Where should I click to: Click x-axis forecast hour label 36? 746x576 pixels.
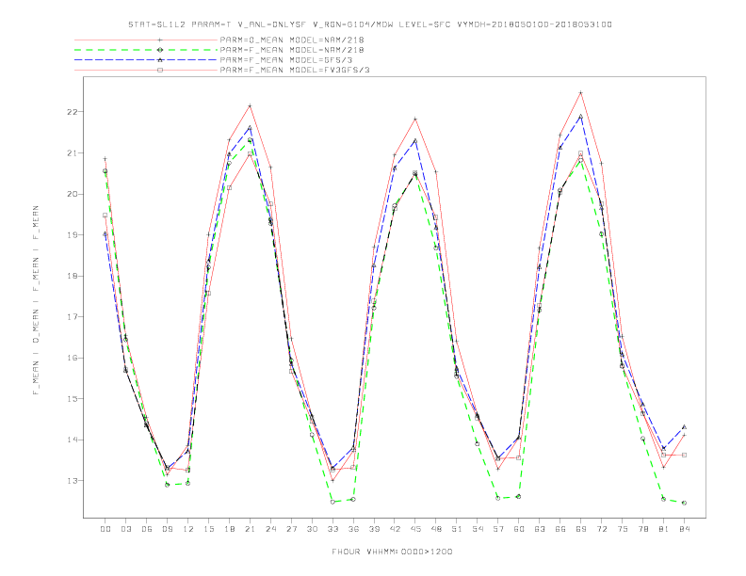point(353,529)
